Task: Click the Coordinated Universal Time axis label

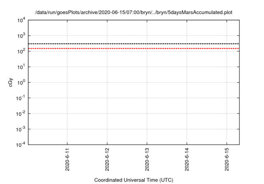Action: point(134,180)
